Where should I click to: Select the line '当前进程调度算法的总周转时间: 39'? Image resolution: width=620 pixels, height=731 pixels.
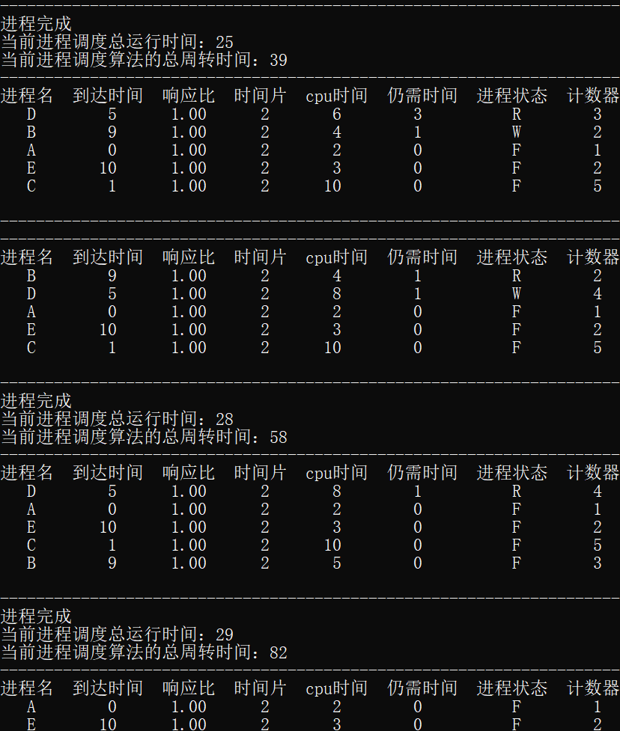coord(145,60)
